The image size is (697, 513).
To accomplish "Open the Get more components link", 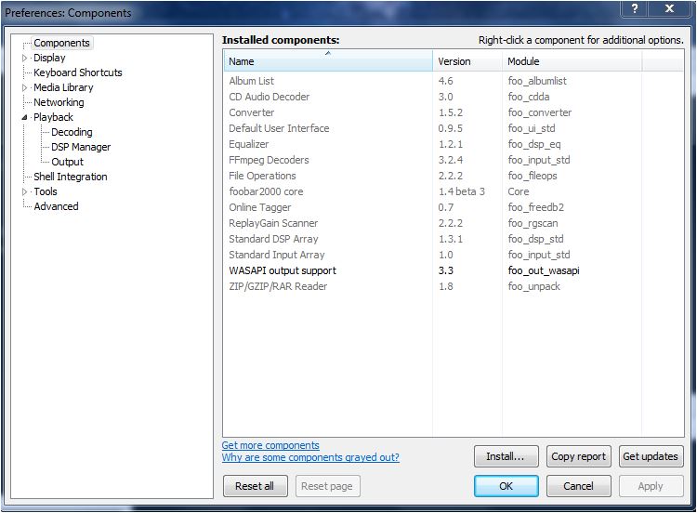I will click(x=270, y=445).
